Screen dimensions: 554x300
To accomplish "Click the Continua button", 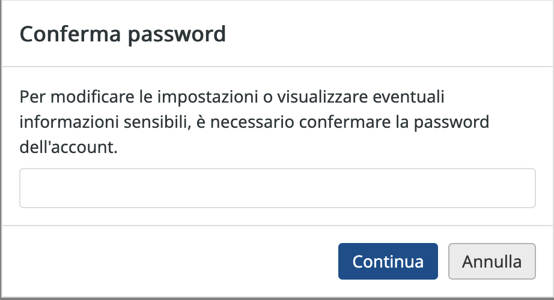I will click(x=388, y=261).
